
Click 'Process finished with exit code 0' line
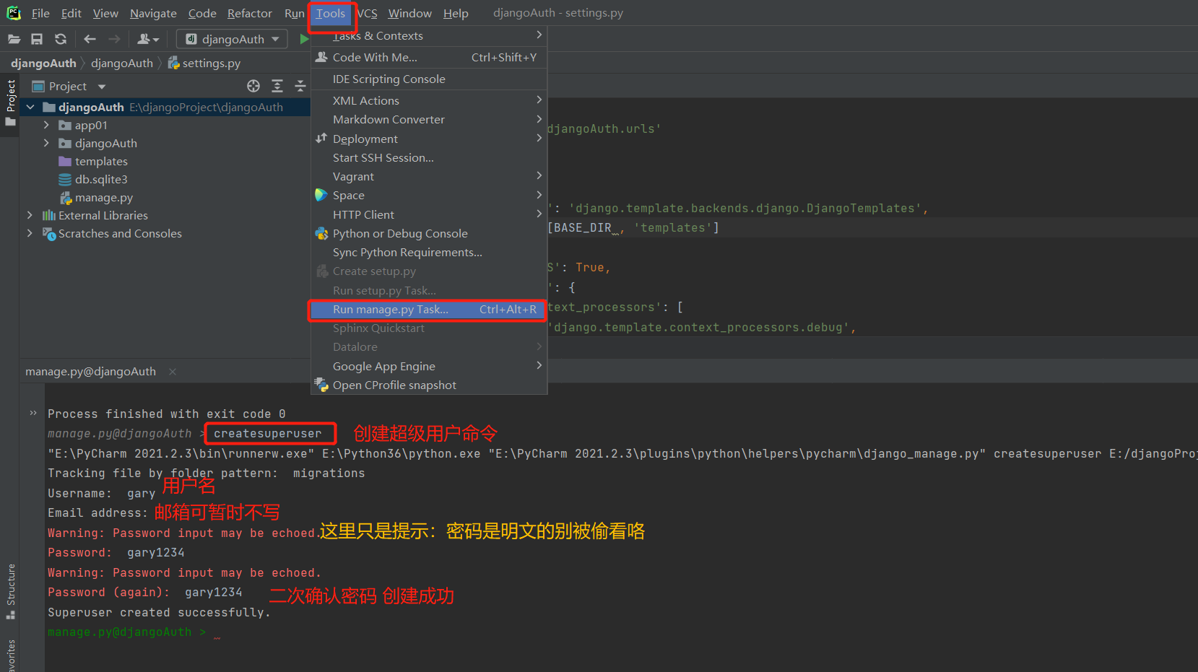(x=166, y=414)
